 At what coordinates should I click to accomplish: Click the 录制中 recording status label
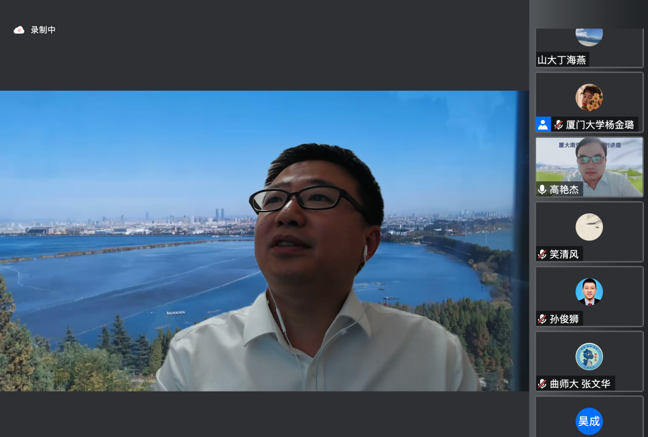43,30
